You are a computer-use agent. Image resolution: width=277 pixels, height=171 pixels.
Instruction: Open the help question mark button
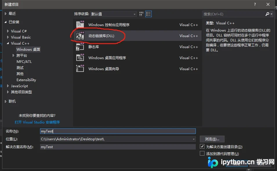tap(255, 4)
